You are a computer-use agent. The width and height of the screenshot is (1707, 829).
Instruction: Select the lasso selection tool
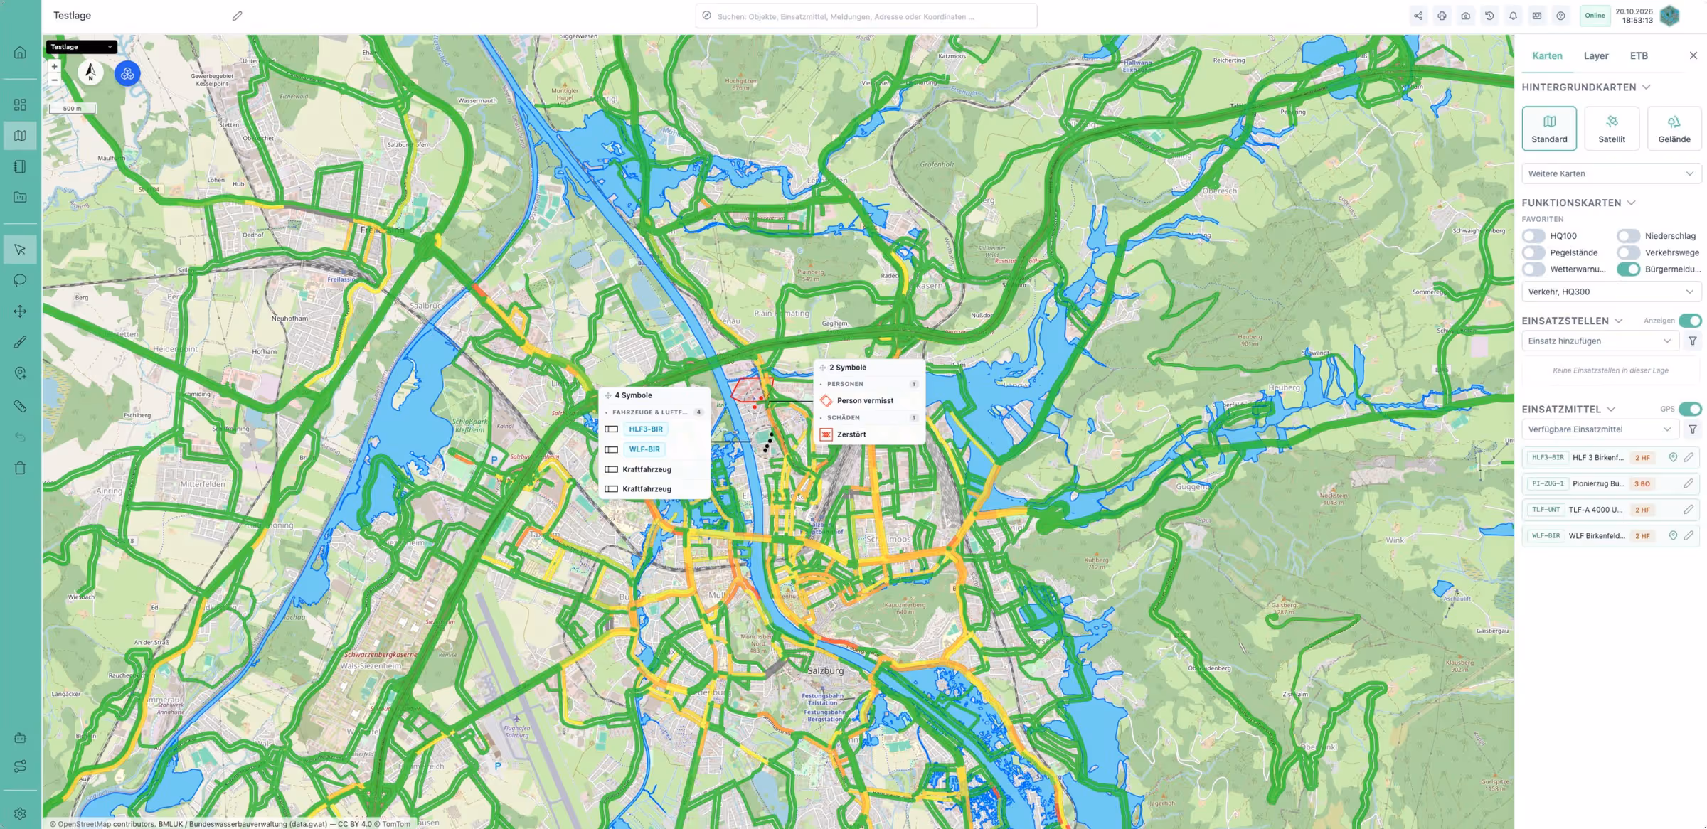(x=20, y=280)
